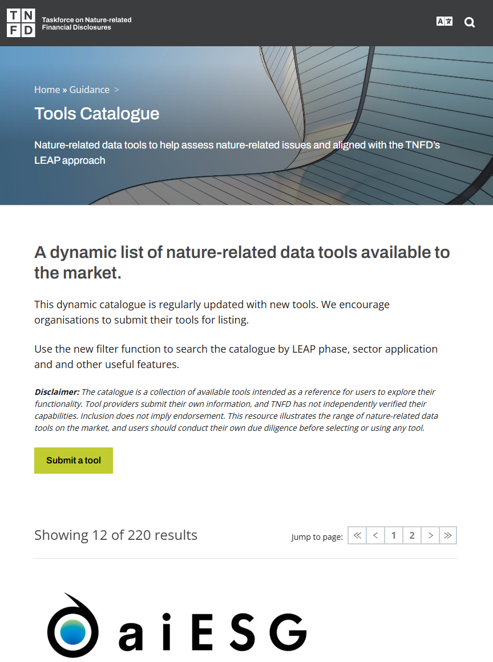Select page 1 in pagination
Viewport: 493px width, 662px height.
393,535
